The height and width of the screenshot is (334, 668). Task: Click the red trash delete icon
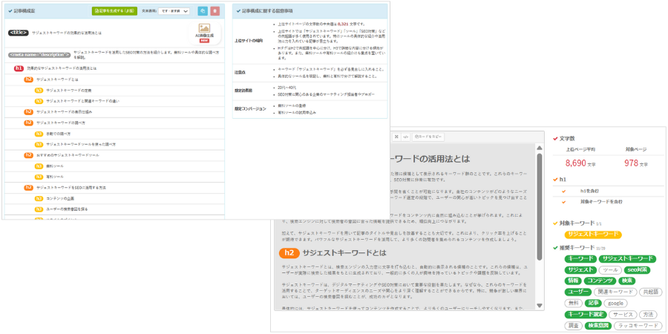tap(215, 11)
